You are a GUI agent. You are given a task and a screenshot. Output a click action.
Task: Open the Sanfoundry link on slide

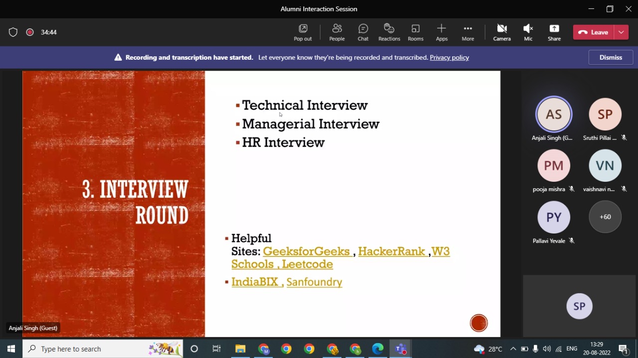point(315,282)
